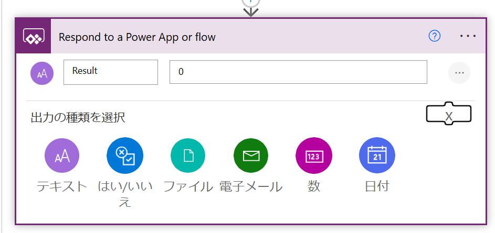Click the Power Apps connector icon in header

33,36
